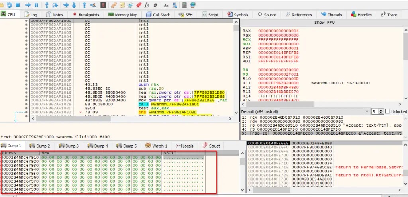Click the disassembly pane horizontal scrollbar

(x=131, y=119)
